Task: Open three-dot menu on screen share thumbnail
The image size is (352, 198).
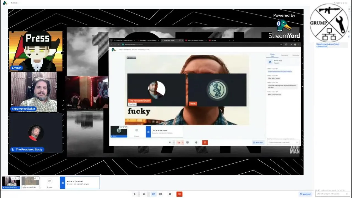Action: tap(38, 178)
